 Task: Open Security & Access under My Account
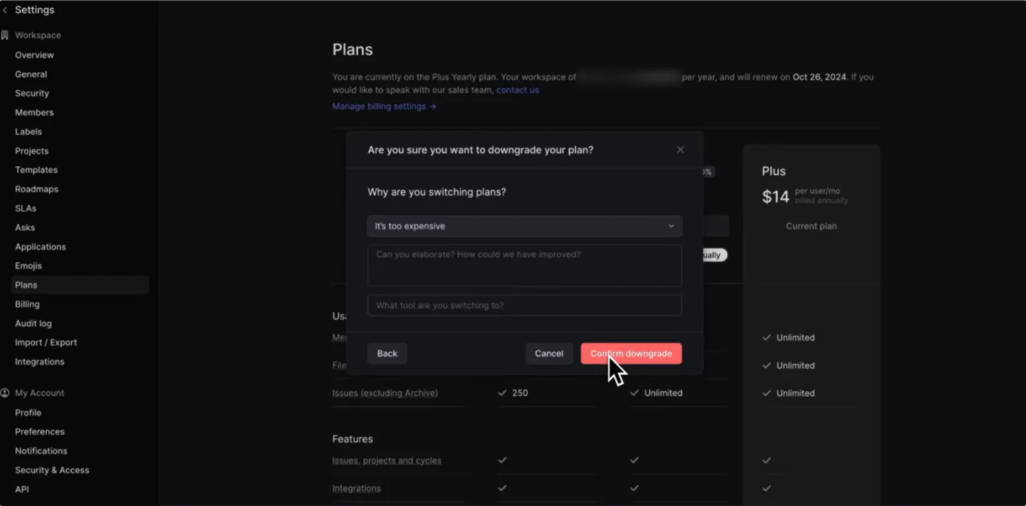52,470
